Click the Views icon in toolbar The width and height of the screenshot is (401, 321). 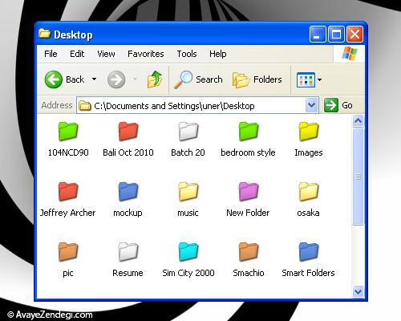(306, 79)
